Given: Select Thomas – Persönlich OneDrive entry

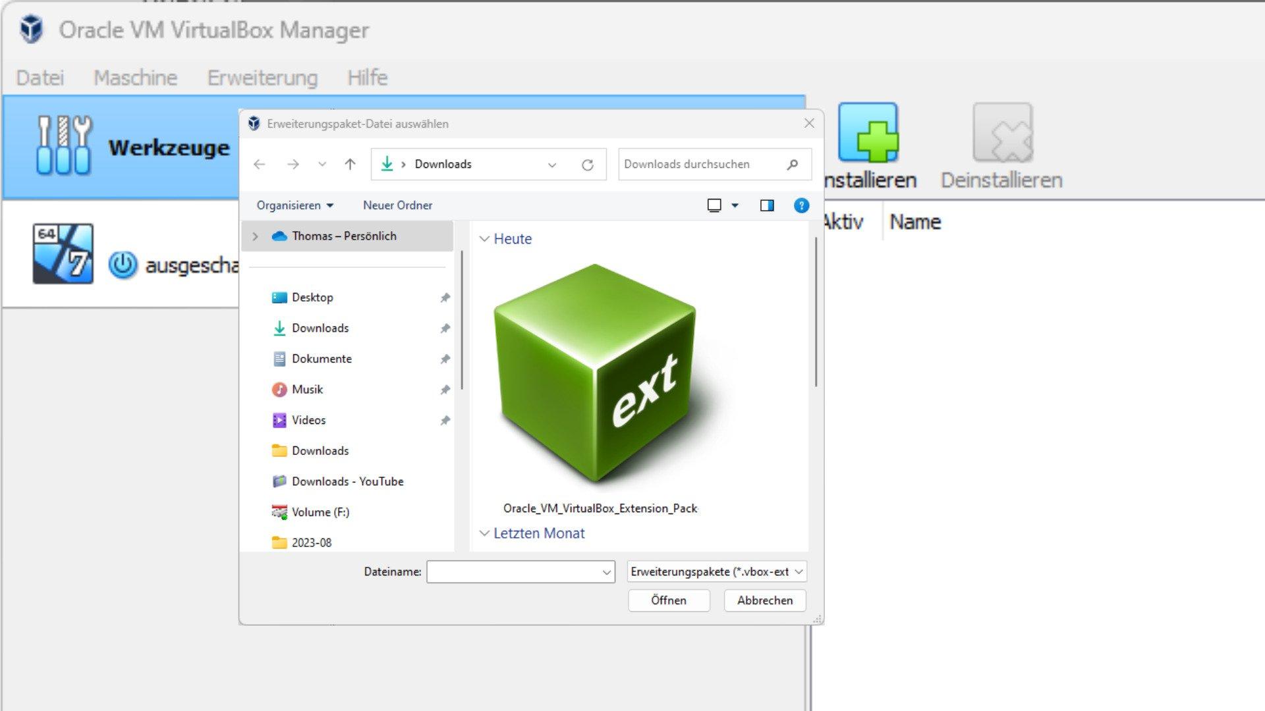Looking at the screenshot, I should click(x=347, y=236).
